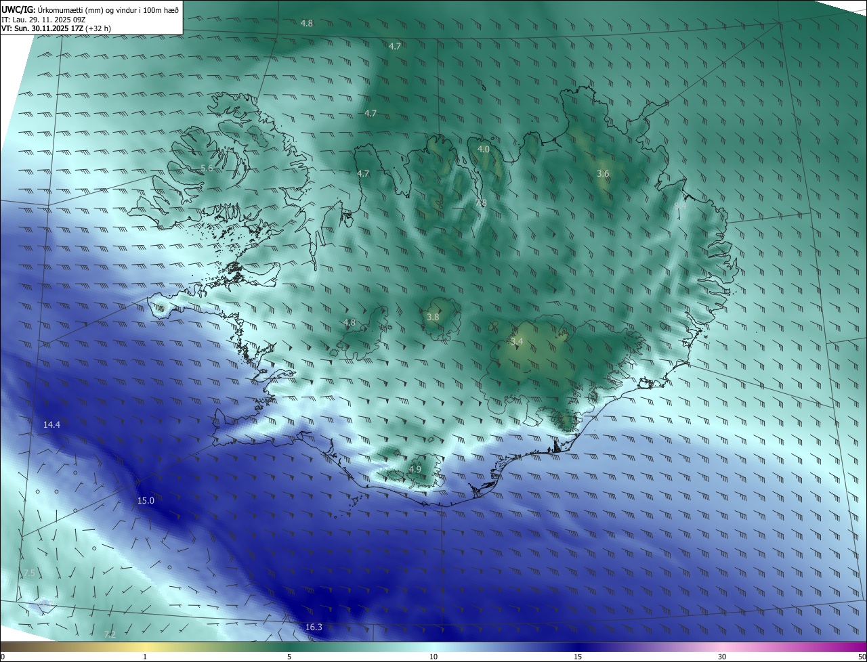This screenshot has width=867, height=662.
Task: Click the '15' tick on the color scale
Action: pyautogui.click(x=578, y=657)
